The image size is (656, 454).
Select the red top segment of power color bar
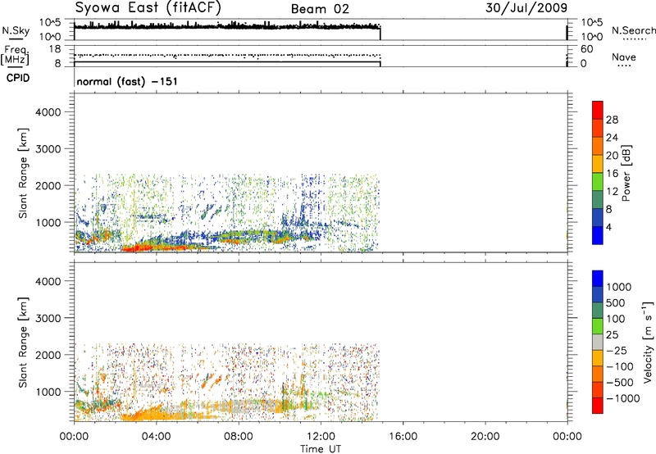pos(598,111)
